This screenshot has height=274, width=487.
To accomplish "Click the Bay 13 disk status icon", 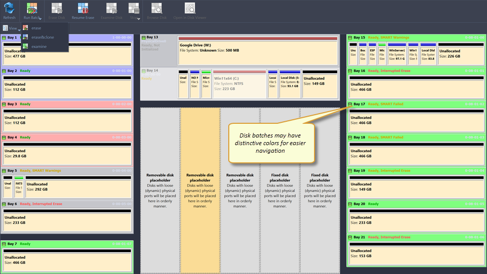I will click(x=144, y=38).
